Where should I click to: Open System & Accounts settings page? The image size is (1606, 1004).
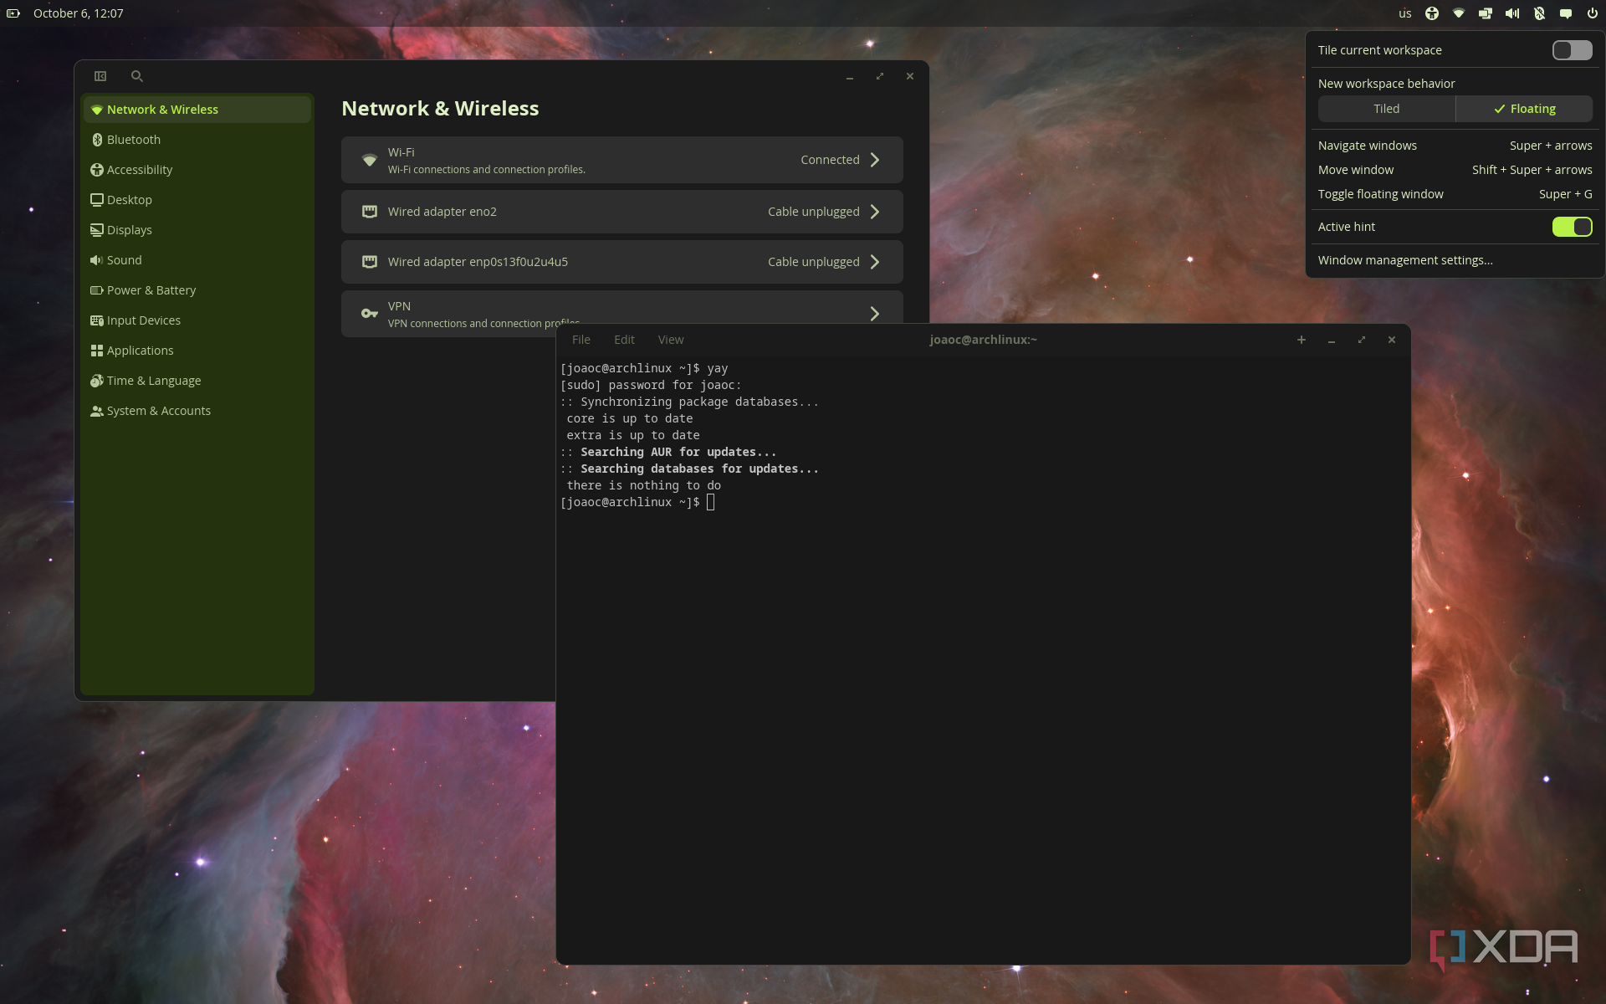pyautogui.click(x=197, y=411)
